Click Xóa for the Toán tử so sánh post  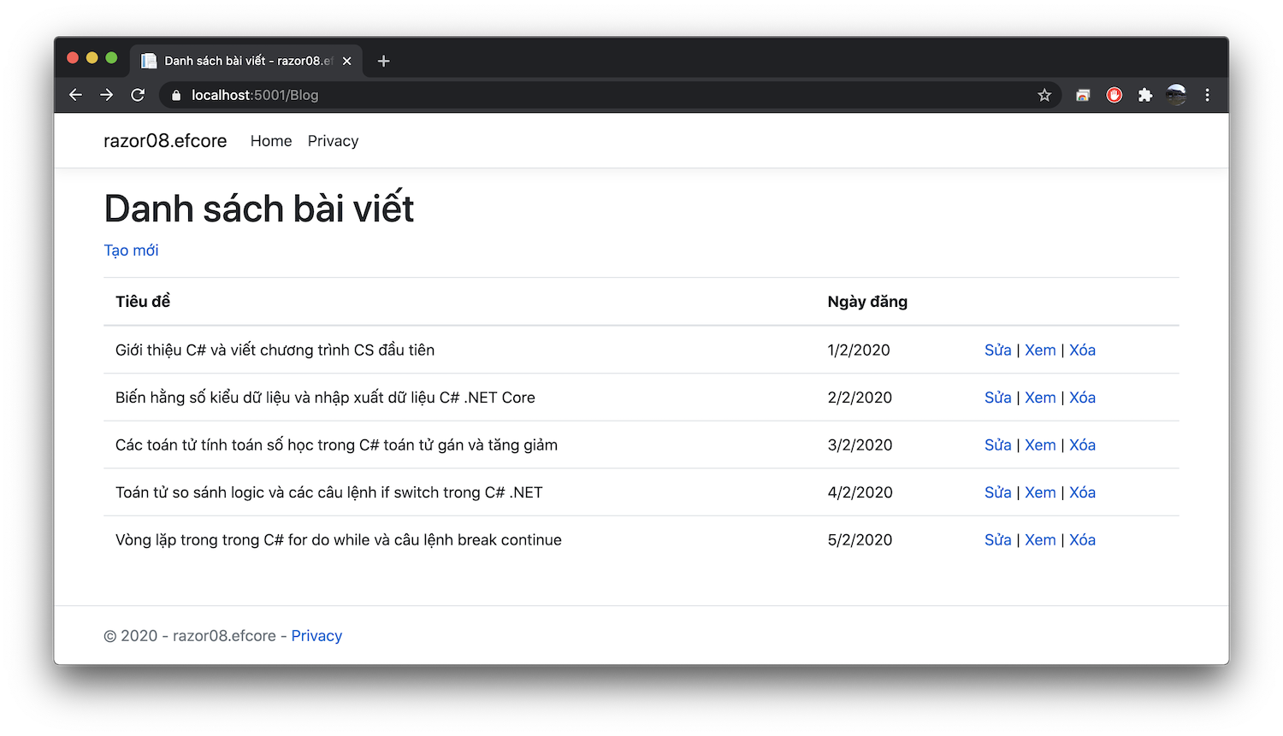click(1082, 492)
